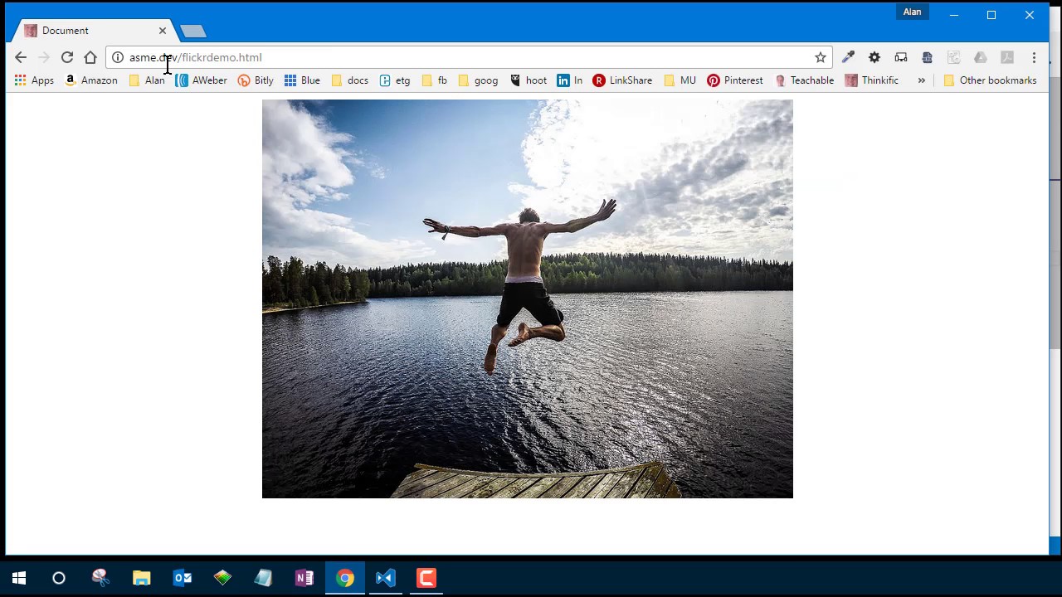Open the Other bookmarks folder
1062x597 pixels.
(x=990, y=80)
